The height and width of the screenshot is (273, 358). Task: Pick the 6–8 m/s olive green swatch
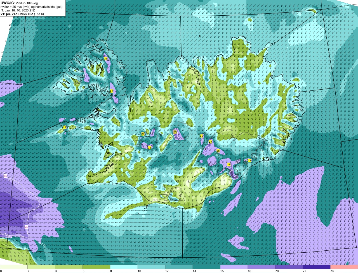click(x=96, y=267)
